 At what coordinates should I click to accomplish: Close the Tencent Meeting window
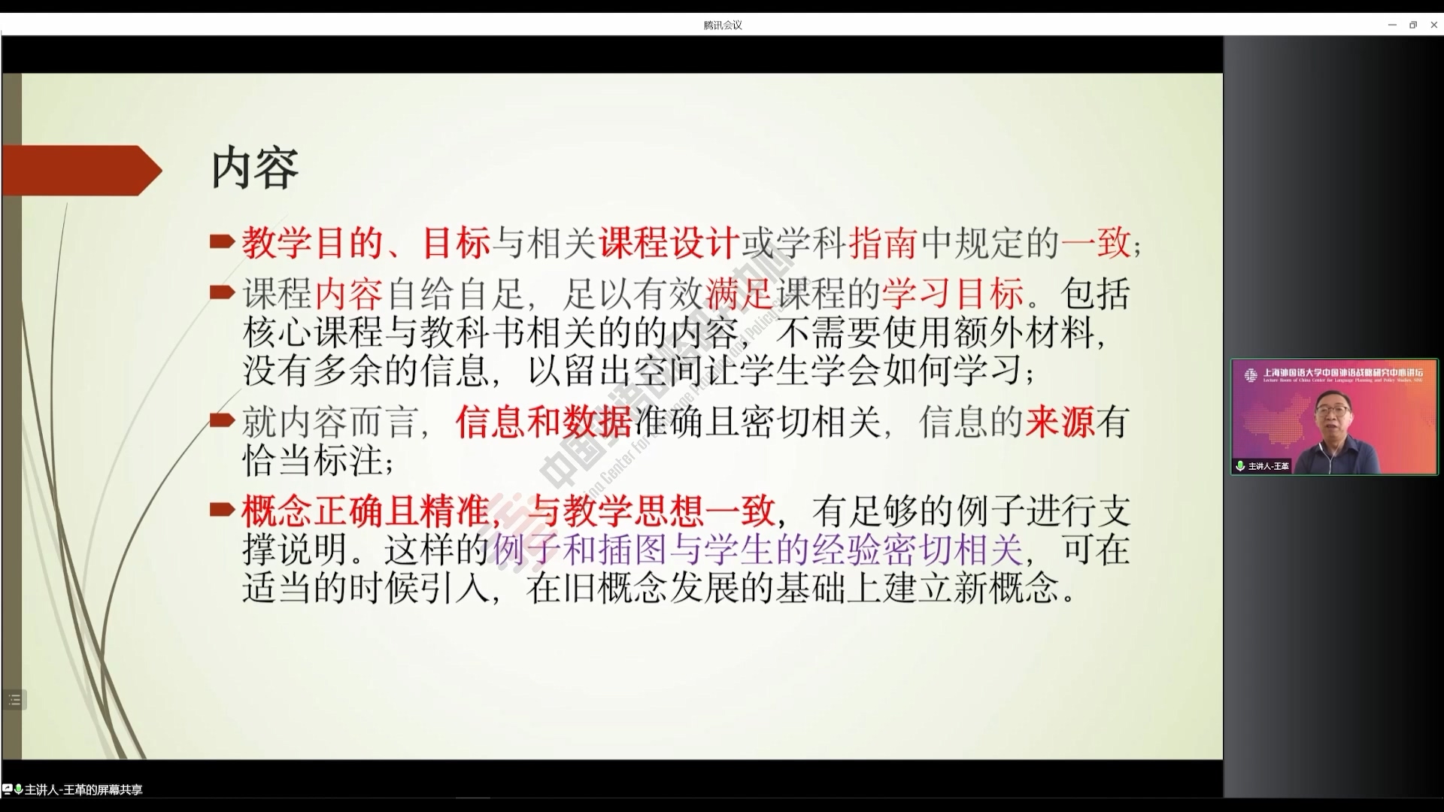pos(1433,25)
